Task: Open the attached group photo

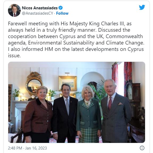Action: (77, 102)
